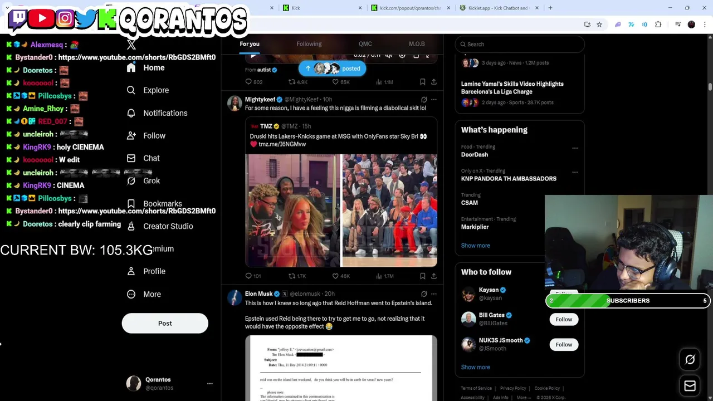Open Chat from the sidebar
This screenshot has width=713, height=401.
(143, 158)
